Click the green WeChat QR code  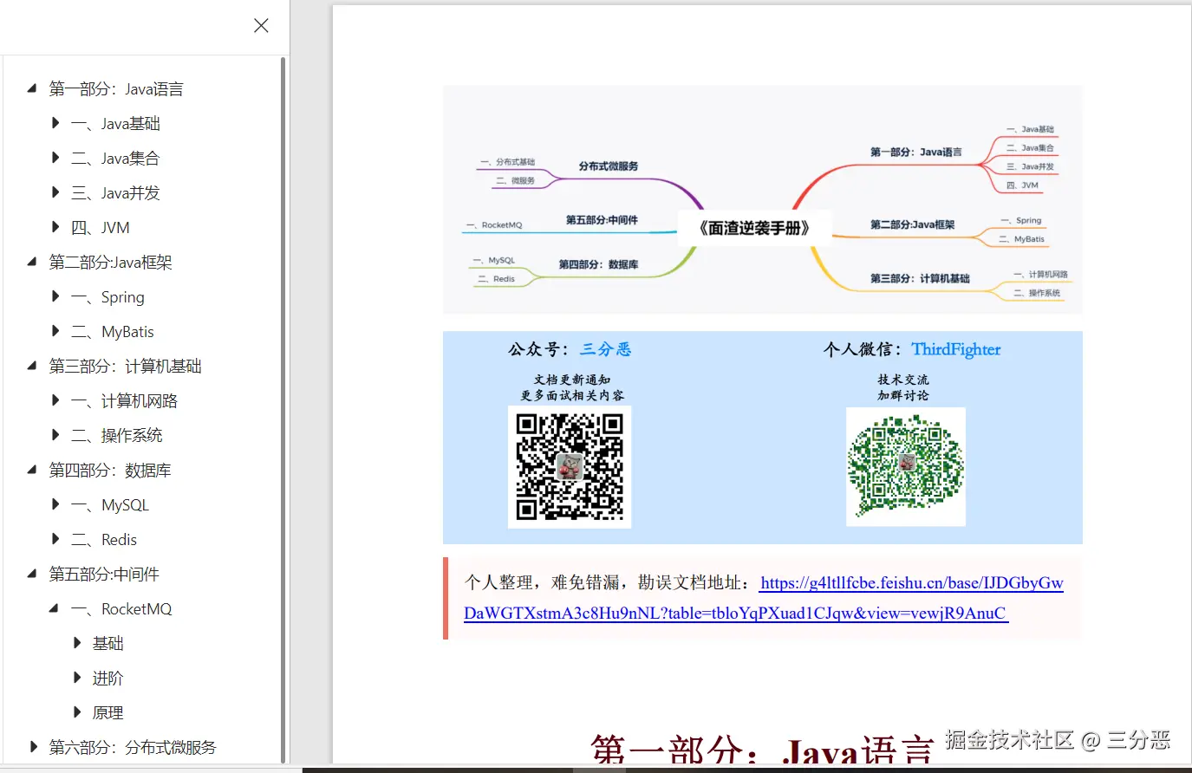pos(906,467)
